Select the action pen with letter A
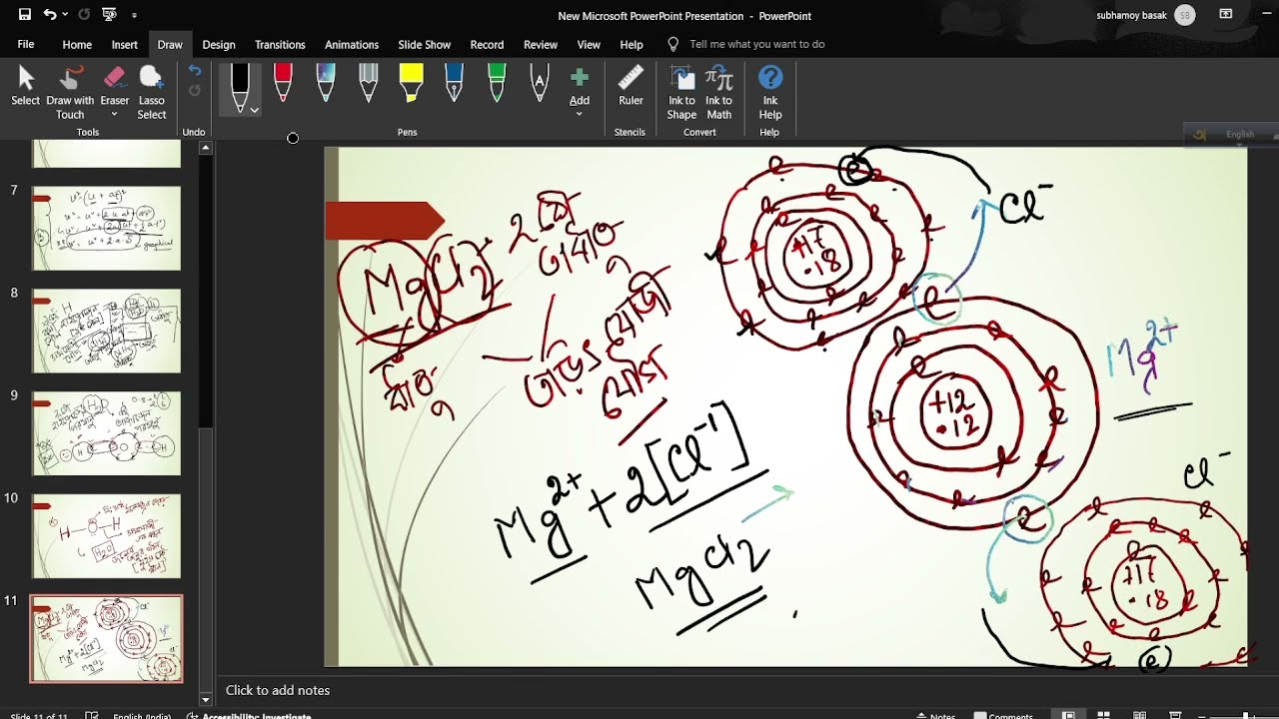 (540, 84)
